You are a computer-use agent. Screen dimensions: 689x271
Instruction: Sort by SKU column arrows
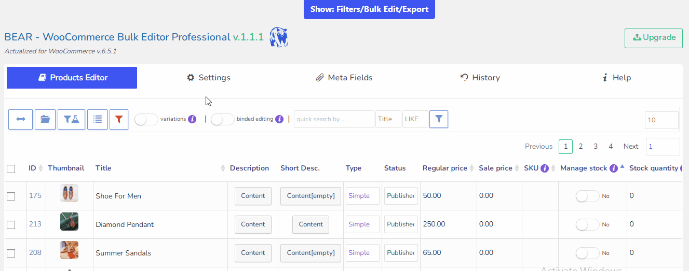pos(553,168)
